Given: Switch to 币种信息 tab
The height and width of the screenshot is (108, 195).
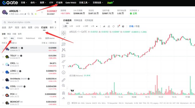Looking at the screenshot, I should pyautogui.click(x=78, y=20).
